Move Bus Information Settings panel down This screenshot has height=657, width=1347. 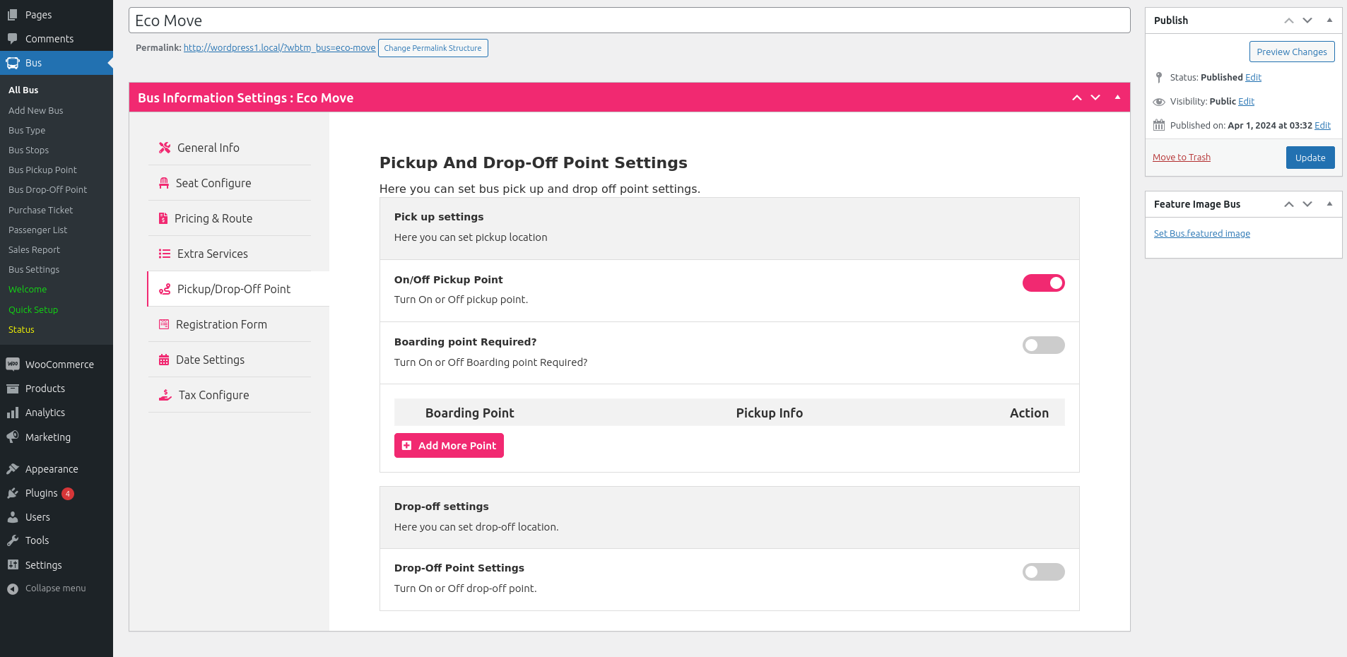[1095, 97]
